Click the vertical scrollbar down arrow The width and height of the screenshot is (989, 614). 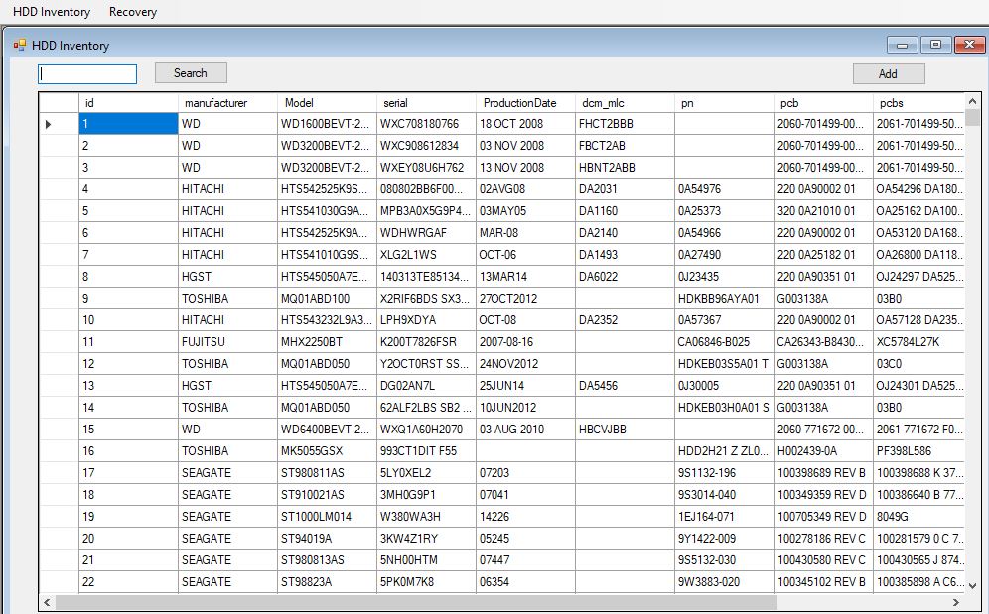(x=972, y=585)
